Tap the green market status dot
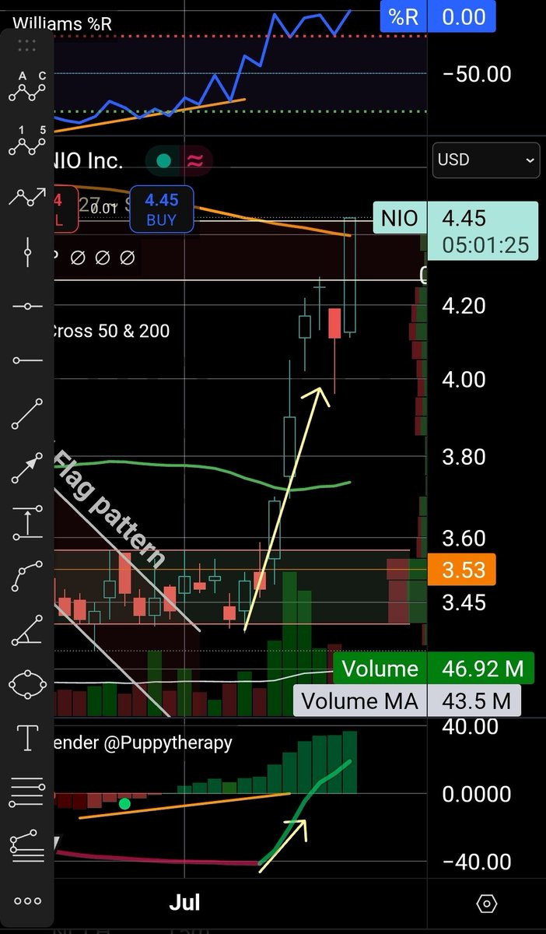 [163, 161]
